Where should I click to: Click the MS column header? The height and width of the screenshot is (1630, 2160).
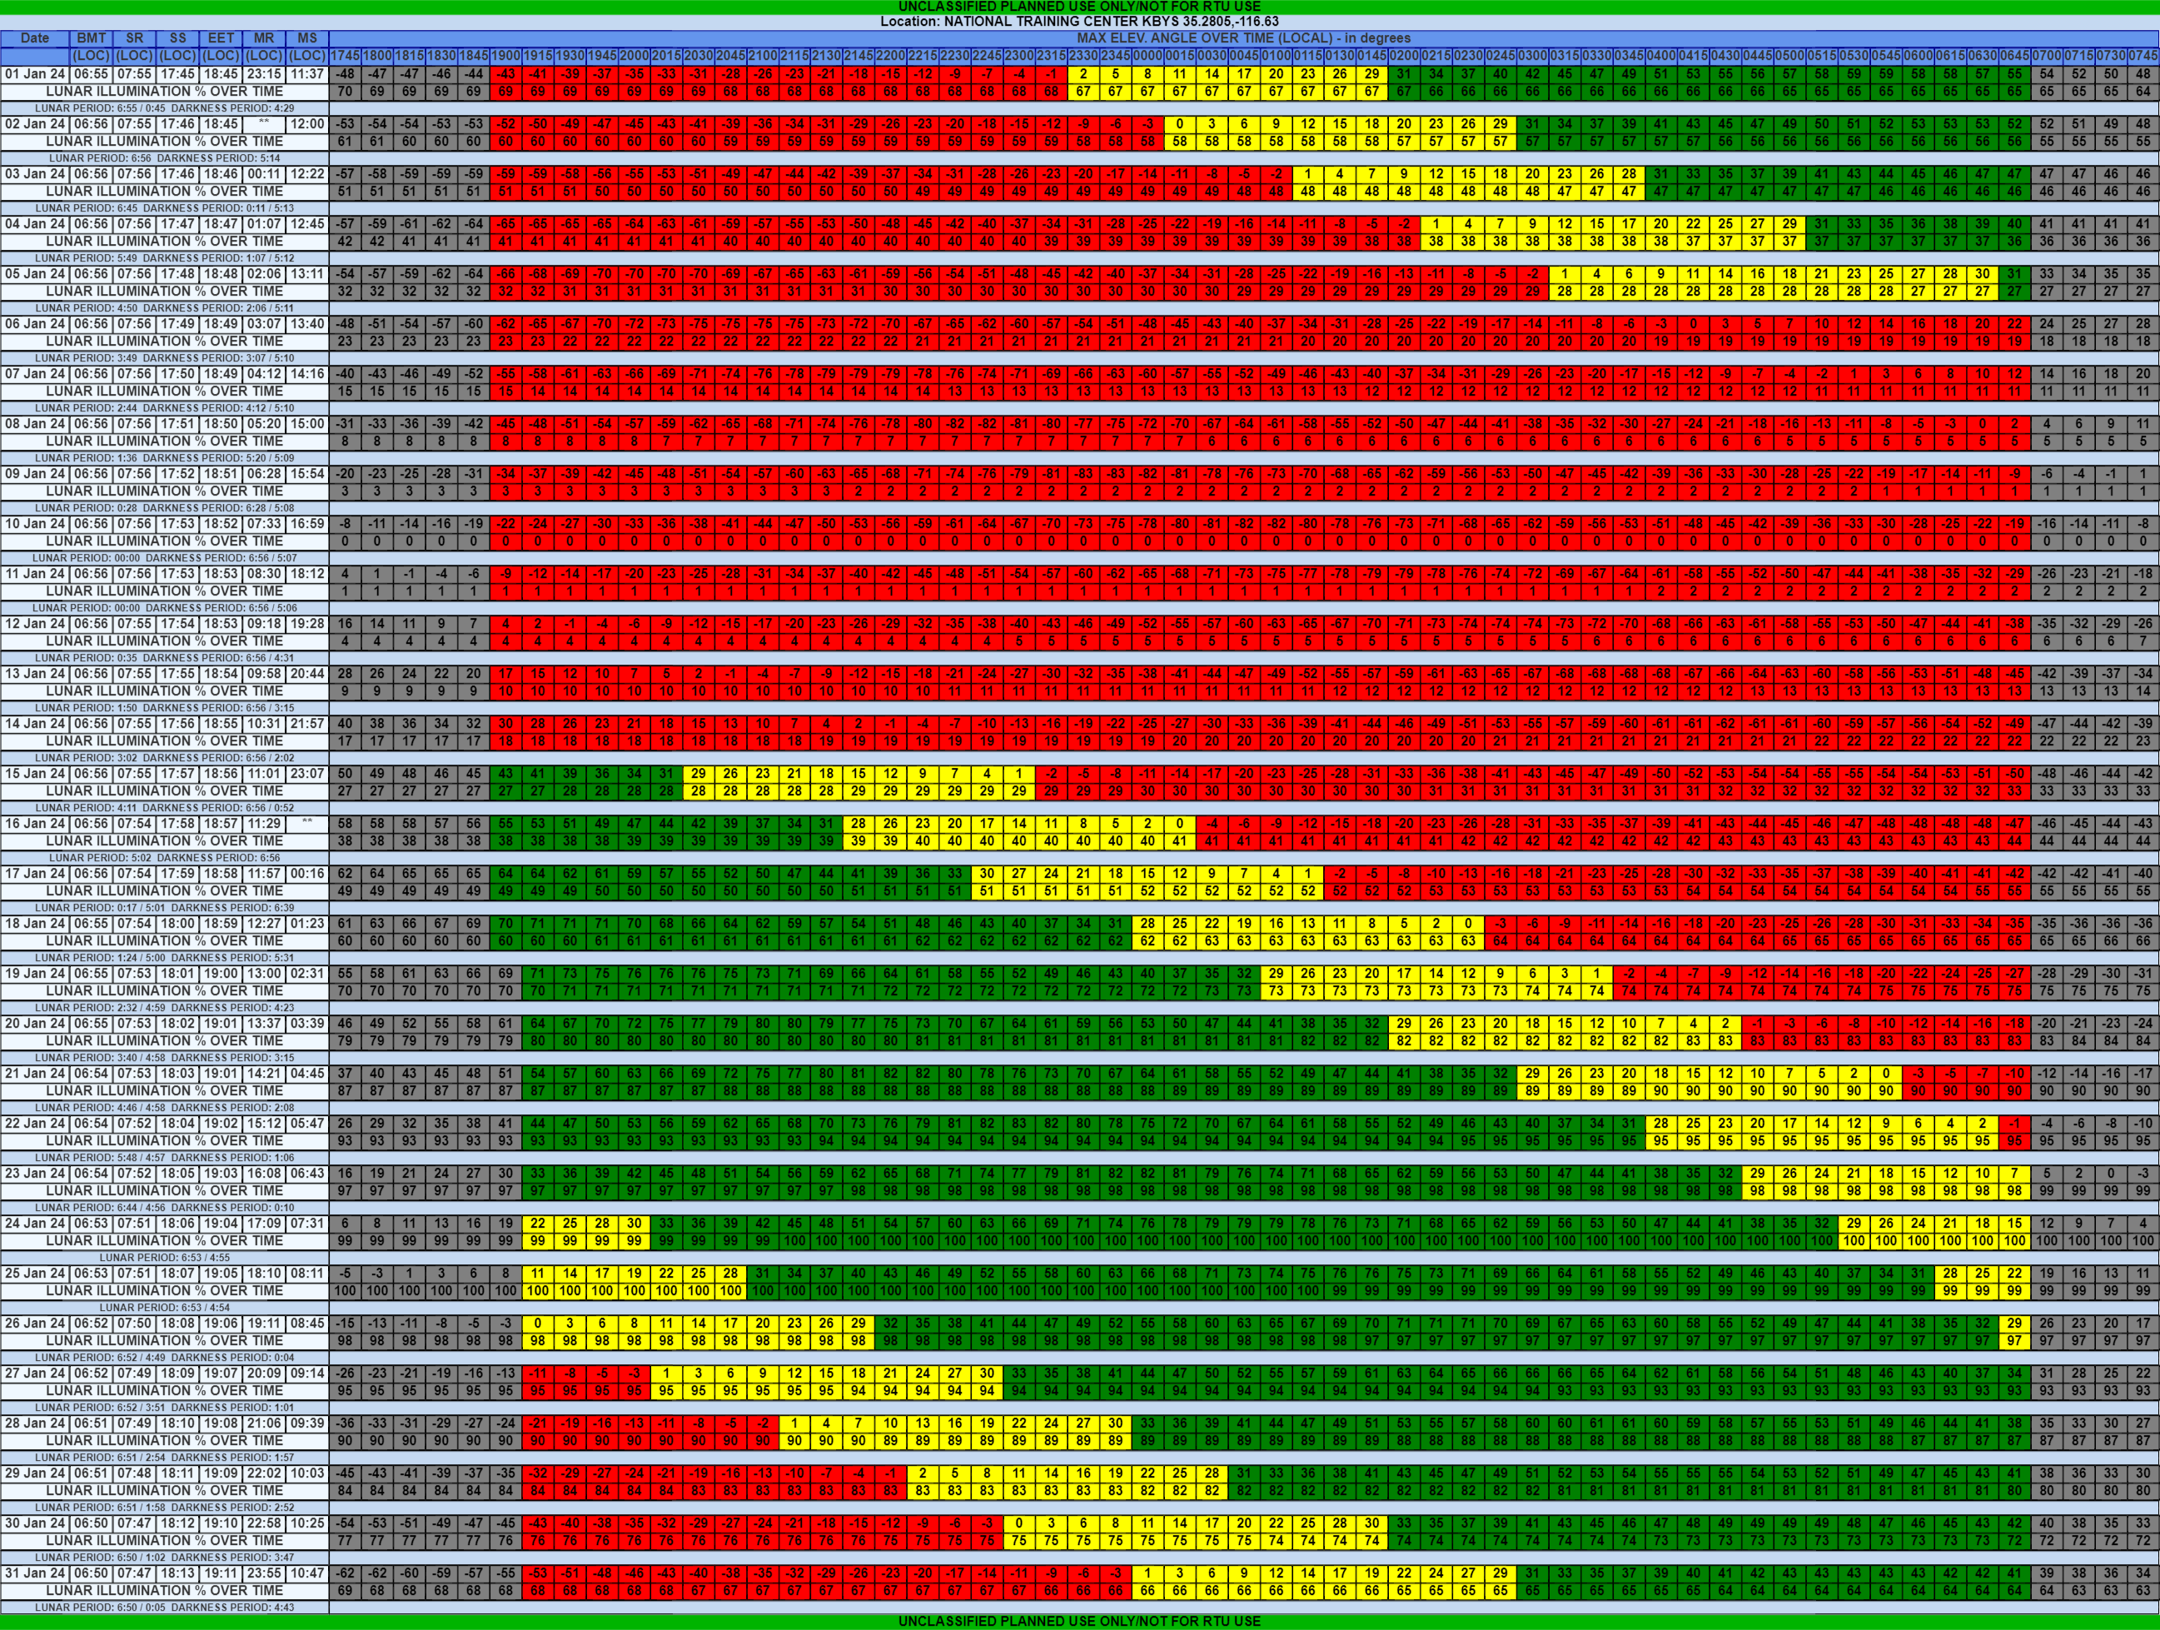click(307, 38)
